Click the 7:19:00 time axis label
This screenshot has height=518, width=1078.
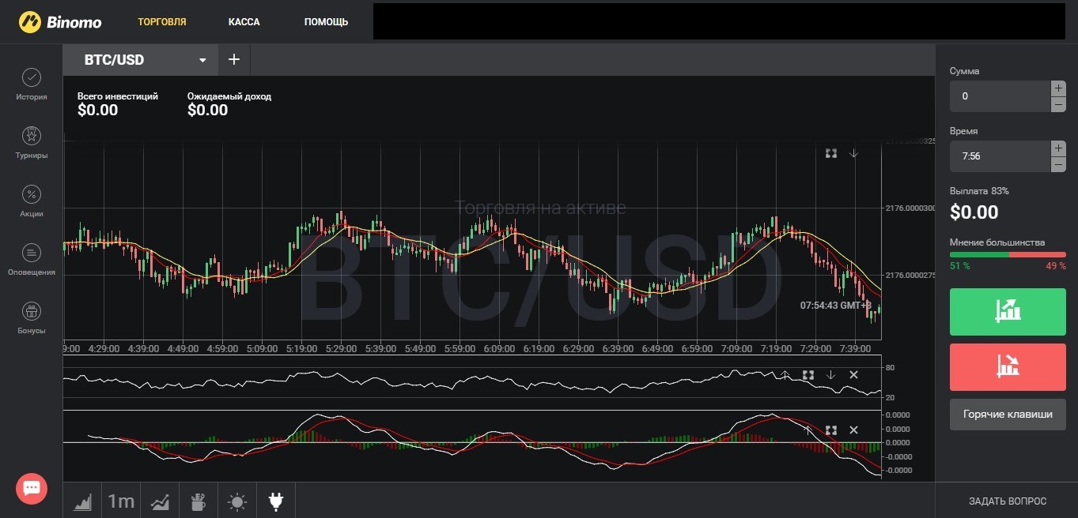pos(776,348)
